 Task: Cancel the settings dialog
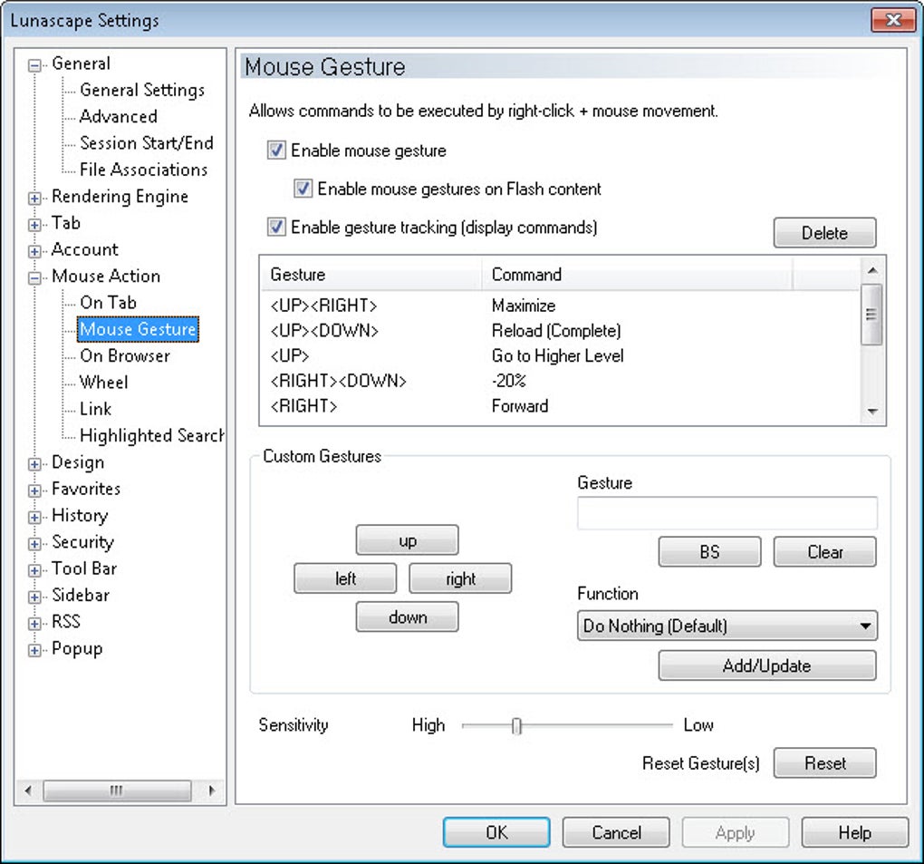[616, 832]
